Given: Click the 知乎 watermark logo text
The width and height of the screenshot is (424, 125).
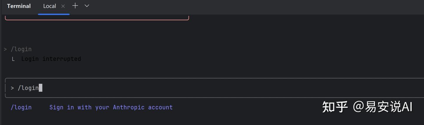Looking at the screenshot, I should pos(335,107).
